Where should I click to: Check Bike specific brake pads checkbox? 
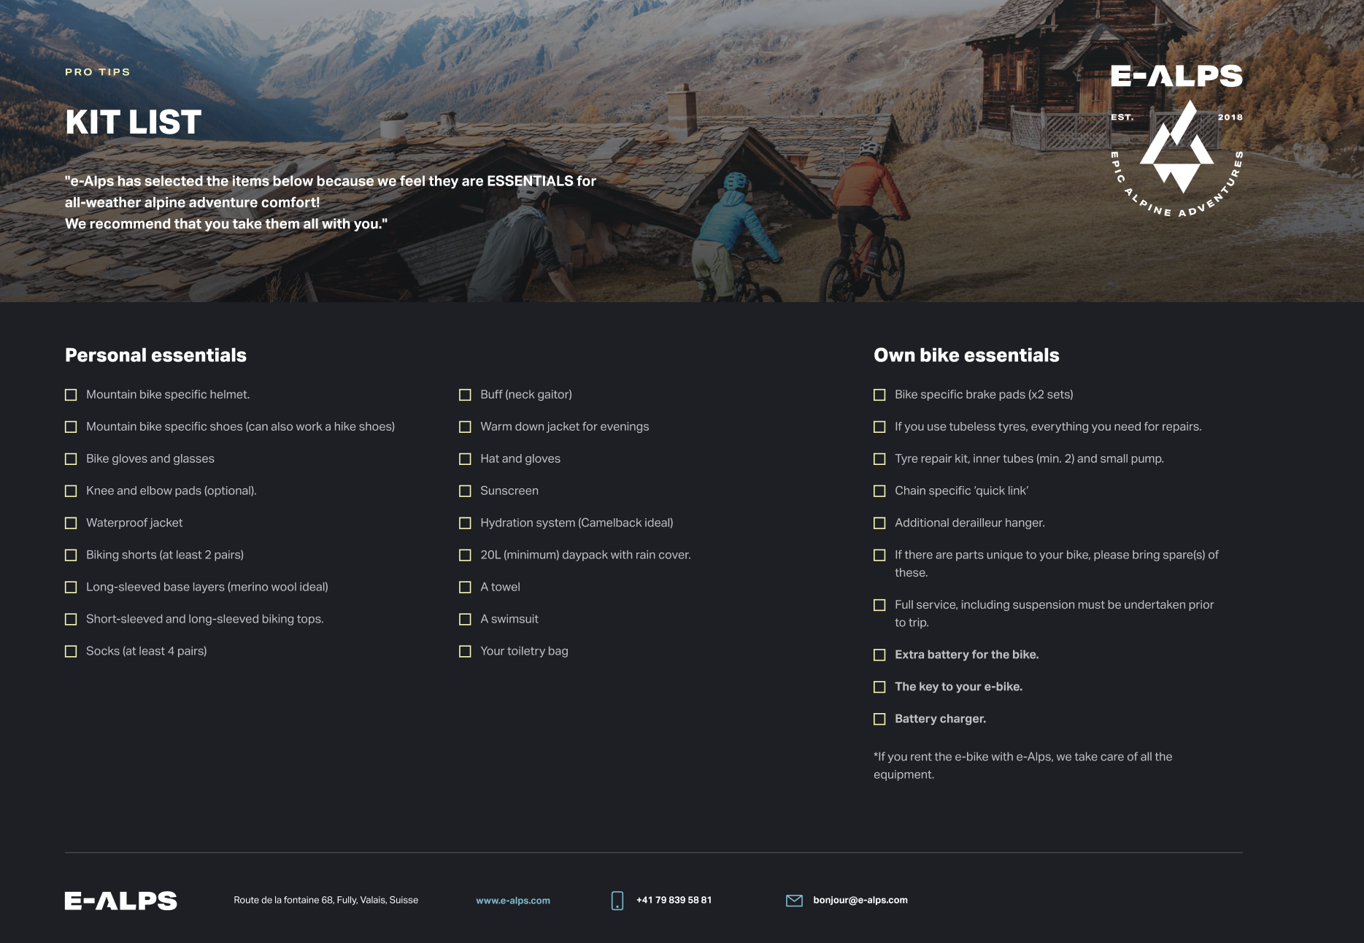(x=879, y=395)
